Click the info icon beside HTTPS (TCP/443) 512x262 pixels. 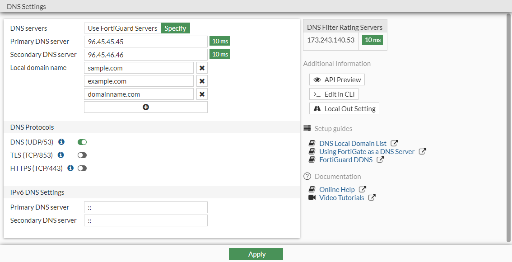point(70,168)
